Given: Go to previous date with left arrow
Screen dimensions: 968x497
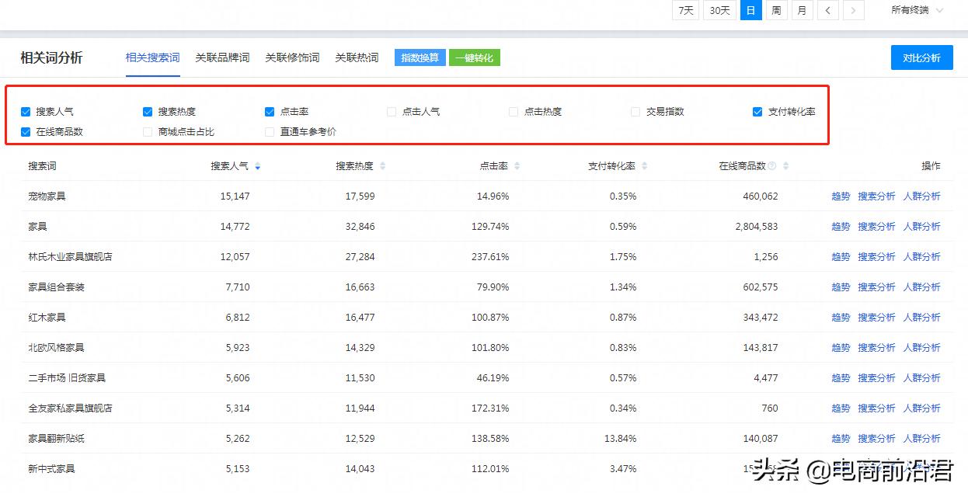Looking at the screenshot, I should pos(827,10).
